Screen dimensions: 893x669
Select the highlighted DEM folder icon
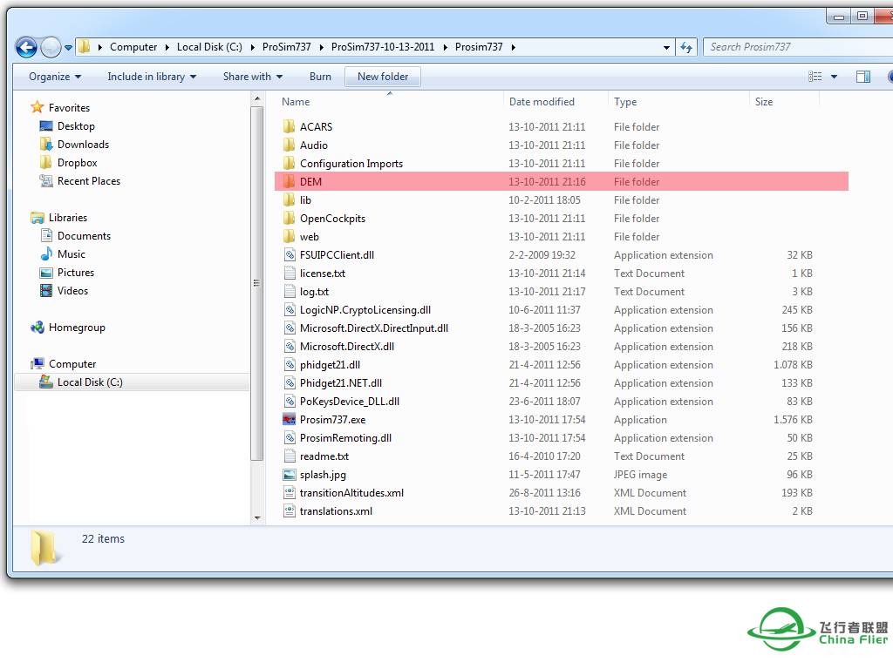pyautogui.click(x=290, y=182)
